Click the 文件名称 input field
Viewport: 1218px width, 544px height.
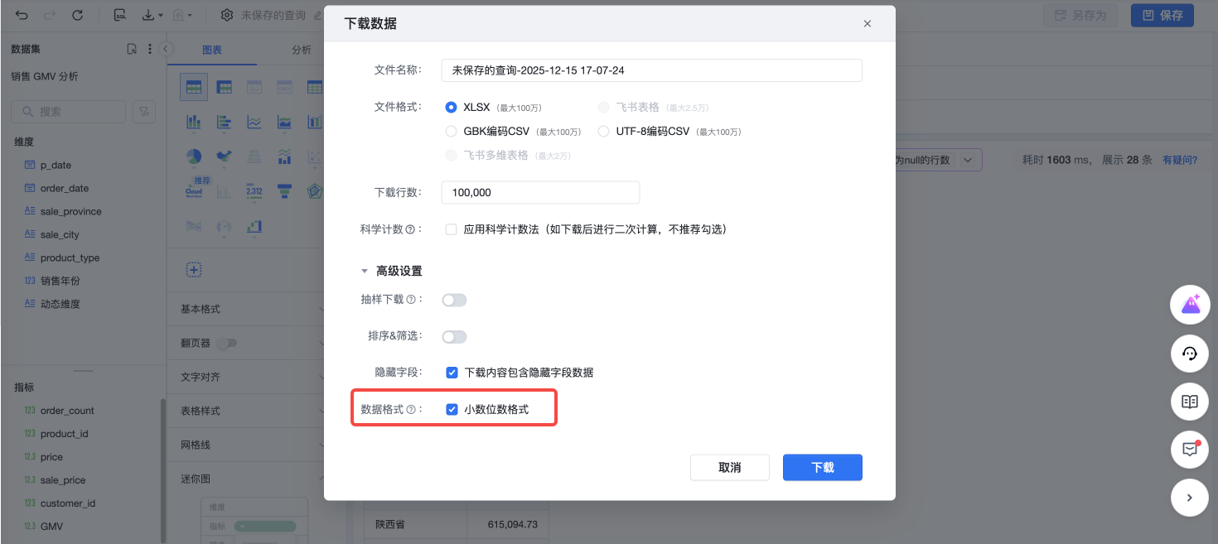[651, 70]
